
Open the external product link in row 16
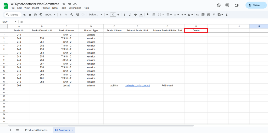tap(138, 85)
